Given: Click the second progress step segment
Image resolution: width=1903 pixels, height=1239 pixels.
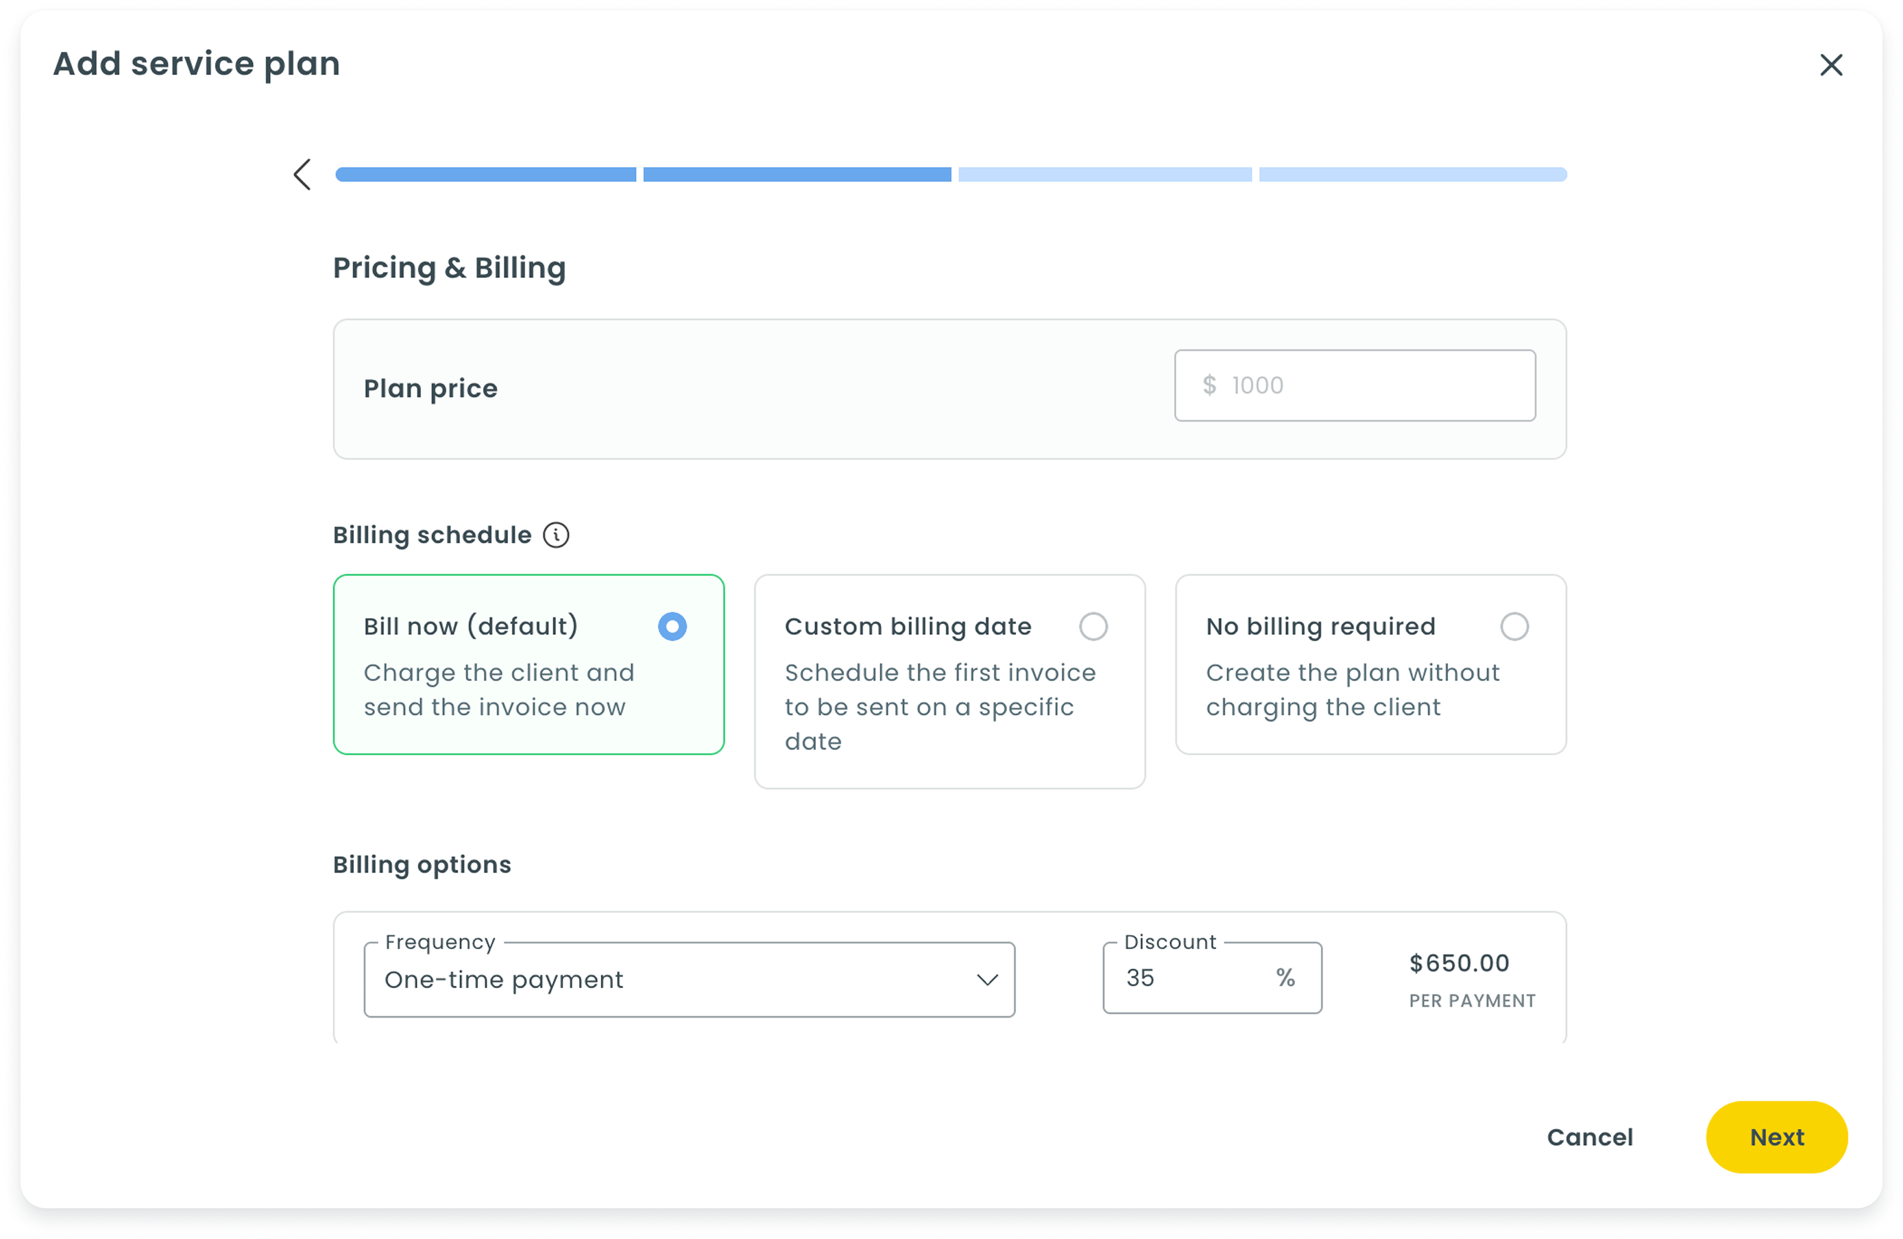Looking at the screenshot, I should coord(797,174).
